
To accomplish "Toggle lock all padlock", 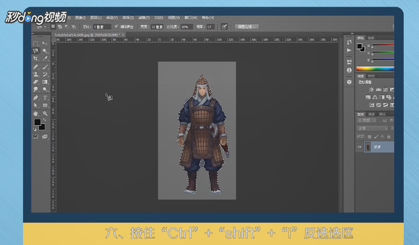I will coord(389,137).
